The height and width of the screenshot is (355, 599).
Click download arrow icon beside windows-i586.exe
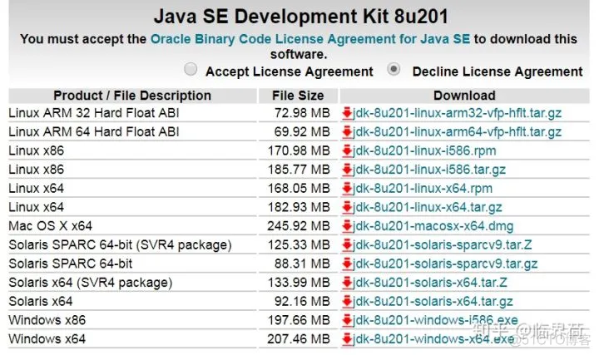click(347, 320)
